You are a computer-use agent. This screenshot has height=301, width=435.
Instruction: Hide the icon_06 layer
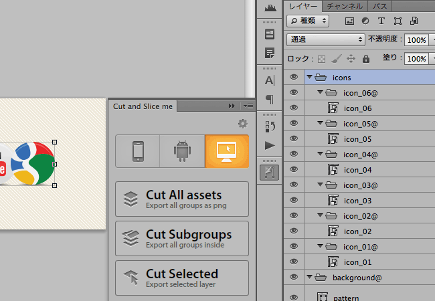[294, 108]
